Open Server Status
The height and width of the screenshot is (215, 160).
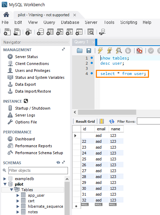point(27,57)
